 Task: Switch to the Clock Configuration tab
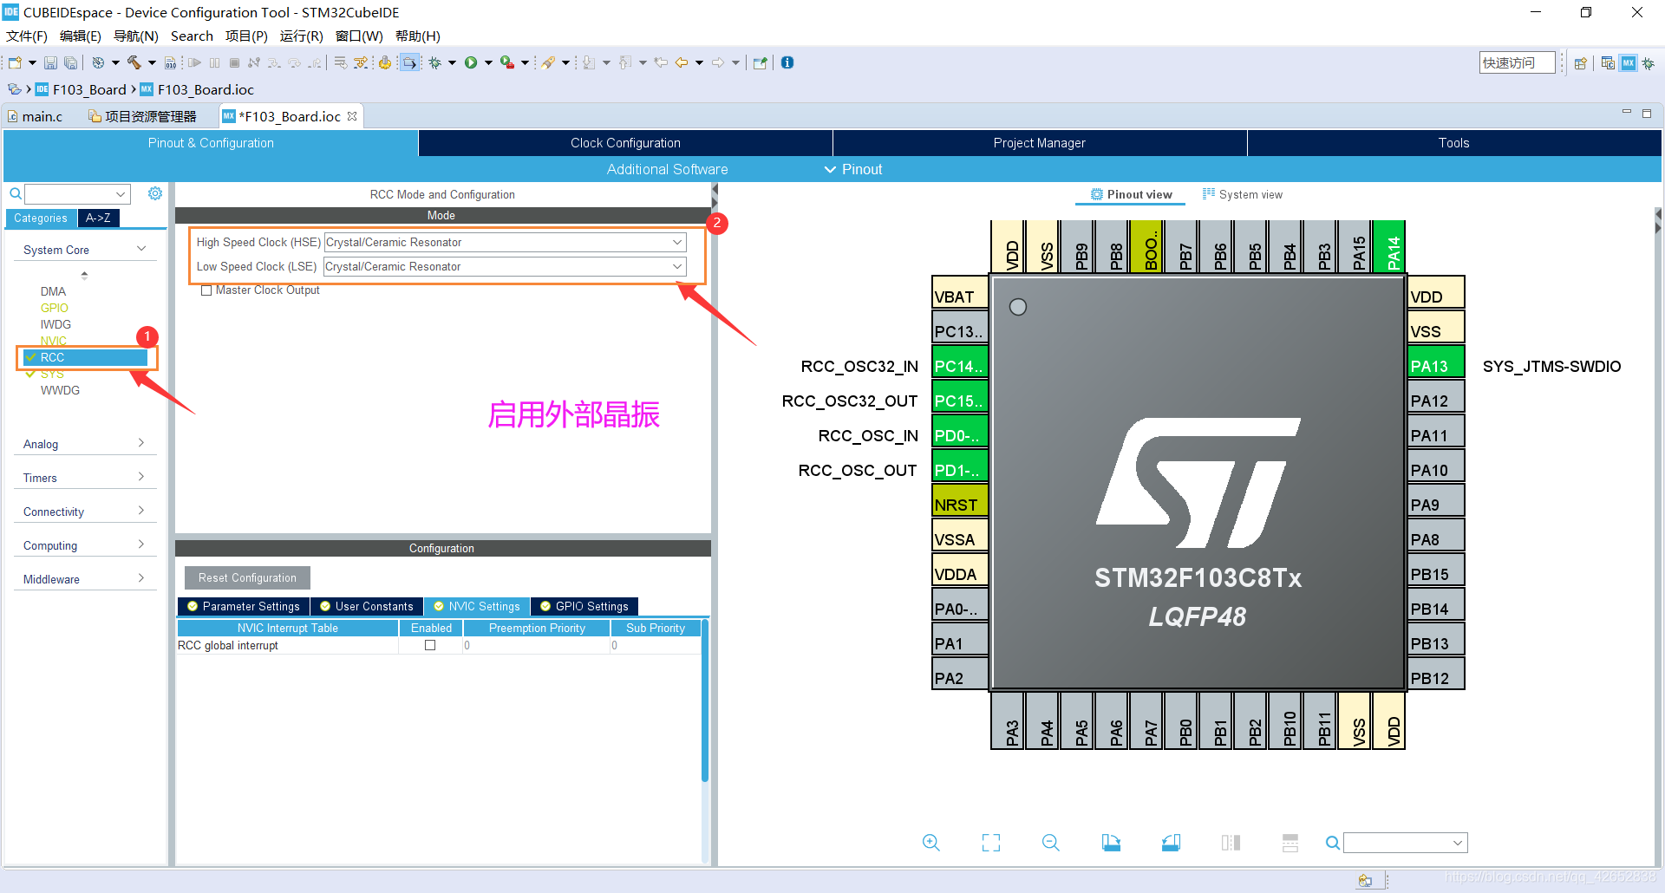tap(625, 143)
